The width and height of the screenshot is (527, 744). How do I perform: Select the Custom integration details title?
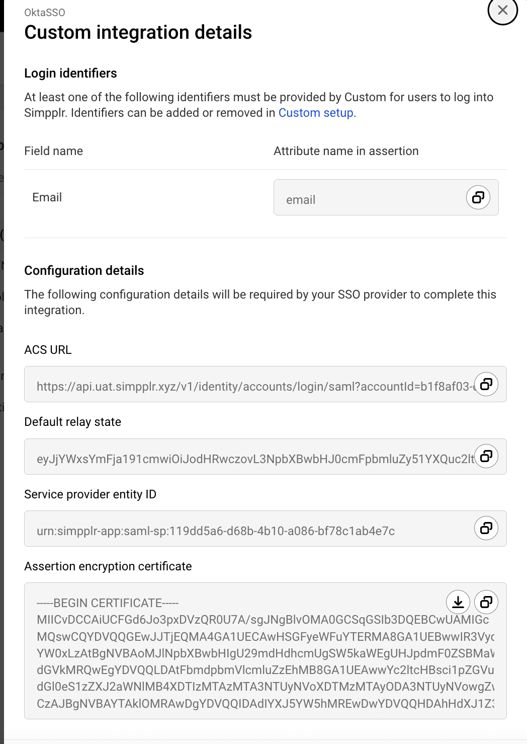tap(138, 32)
